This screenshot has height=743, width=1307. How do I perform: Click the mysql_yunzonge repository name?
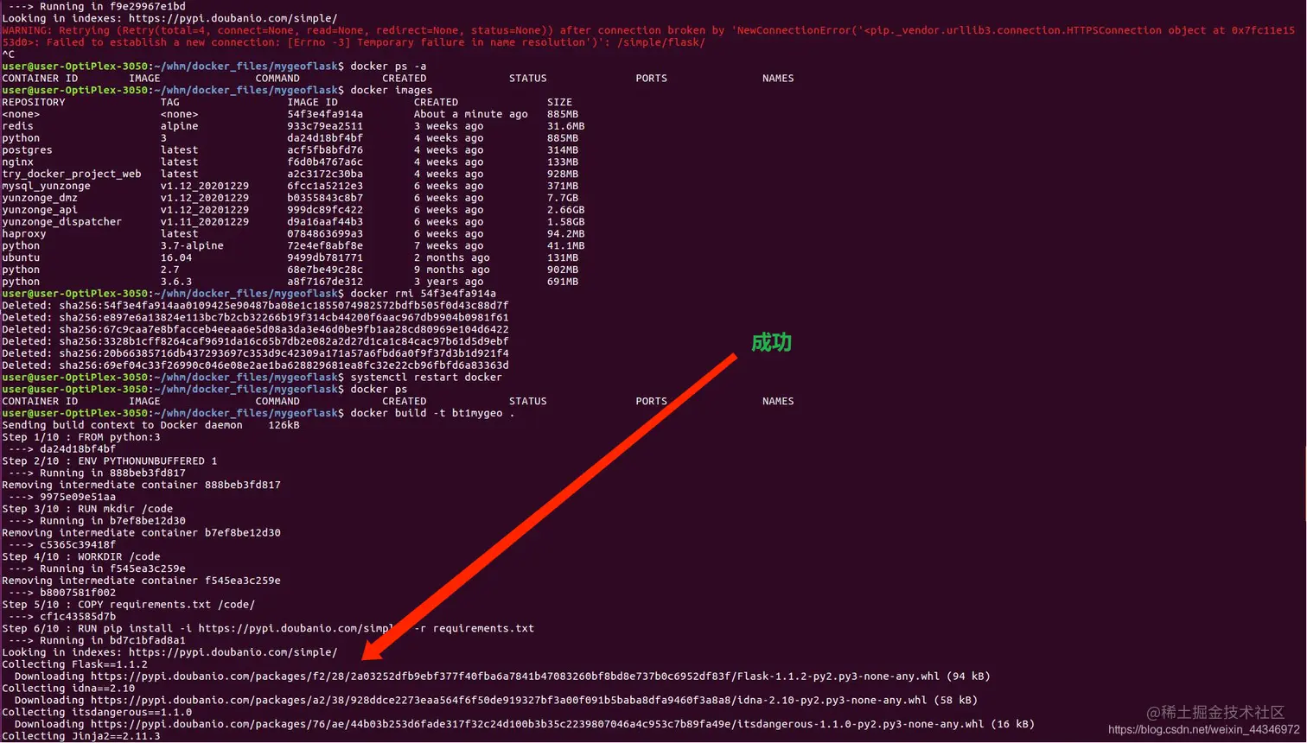pyautogui.click(x=46, y=187)
